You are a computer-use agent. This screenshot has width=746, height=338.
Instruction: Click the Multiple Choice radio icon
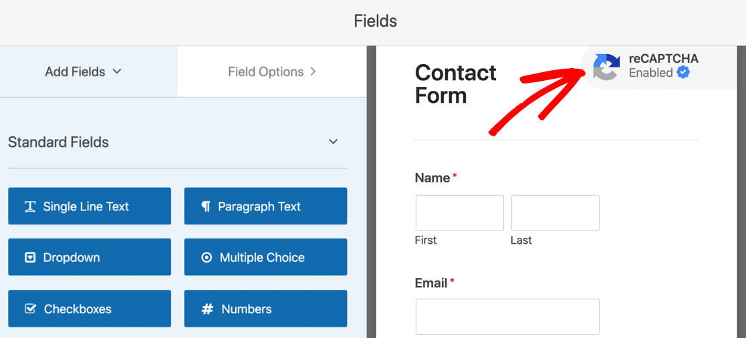tap(207, 258)
